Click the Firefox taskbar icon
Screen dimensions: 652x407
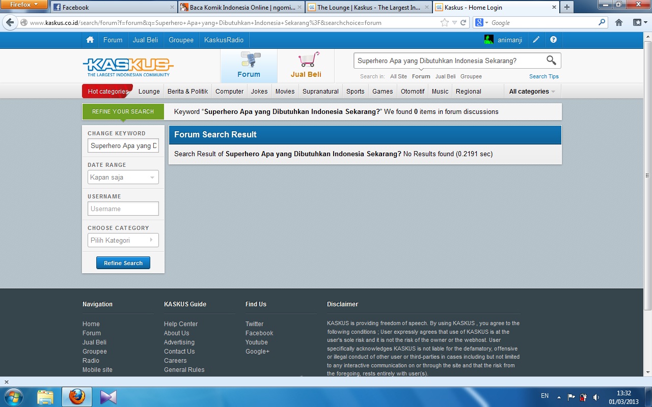[x=77, y=397]
